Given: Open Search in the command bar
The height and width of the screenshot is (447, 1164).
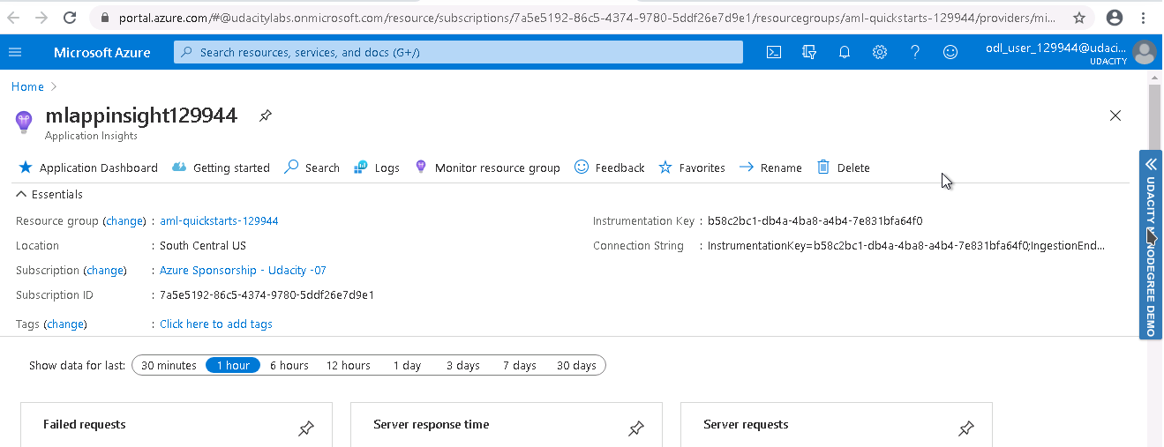Looking at the screenshot, I should click(312, 168).
